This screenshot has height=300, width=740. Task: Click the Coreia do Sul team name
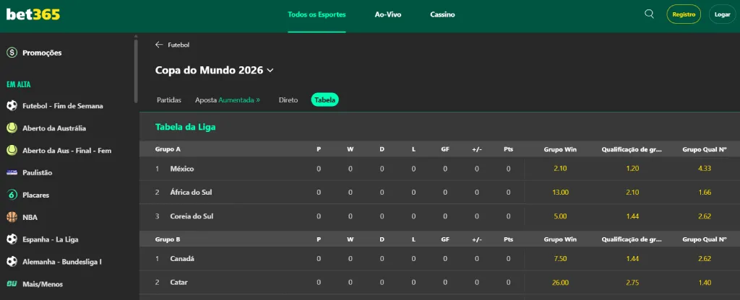192,216
